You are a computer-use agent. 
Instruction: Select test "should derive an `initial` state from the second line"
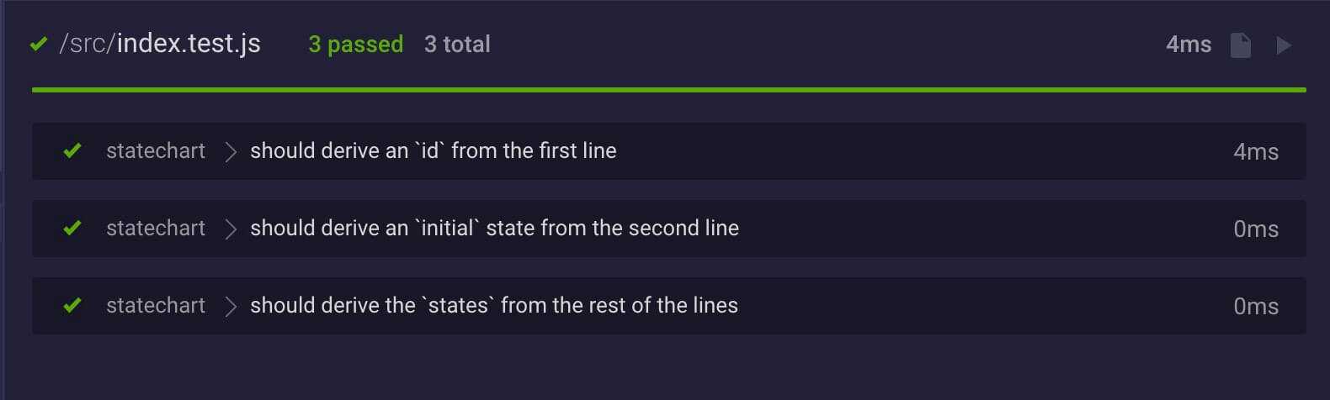[494, 229]
